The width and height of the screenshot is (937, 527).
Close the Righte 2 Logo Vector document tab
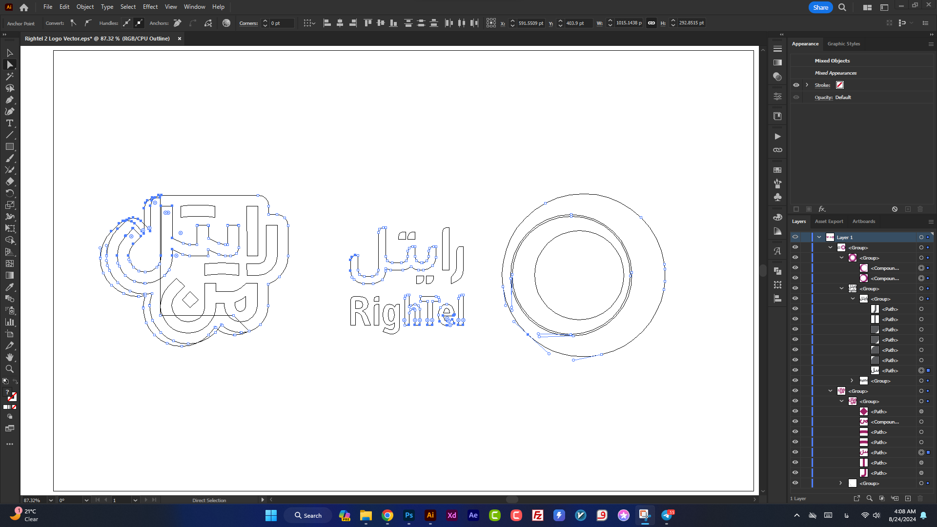coord(180,39)
